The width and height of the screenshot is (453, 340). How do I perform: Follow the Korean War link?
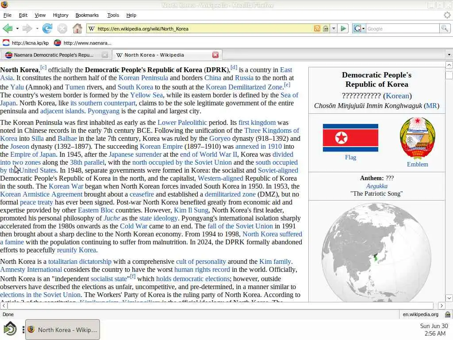[66, 186]
